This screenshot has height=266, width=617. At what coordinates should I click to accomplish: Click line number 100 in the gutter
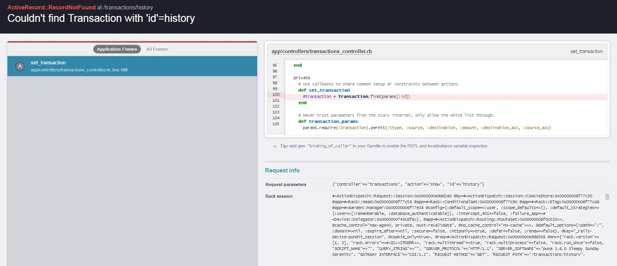click(276, 95)
